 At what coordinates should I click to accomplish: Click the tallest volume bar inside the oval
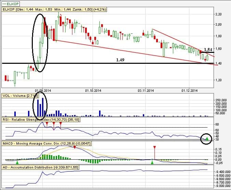click(43, 107)
